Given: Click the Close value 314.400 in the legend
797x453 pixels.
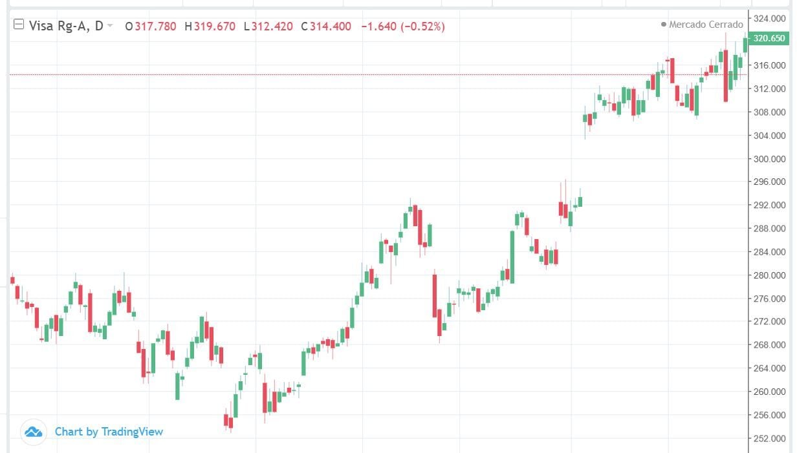Looking at the screenshot, I should tap(330, 26).
